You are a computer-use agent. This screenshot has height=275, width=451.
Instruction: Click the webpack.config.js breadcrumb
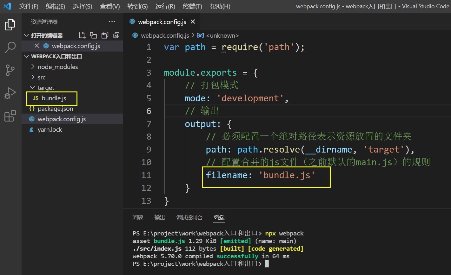click(x=165, y=35)
